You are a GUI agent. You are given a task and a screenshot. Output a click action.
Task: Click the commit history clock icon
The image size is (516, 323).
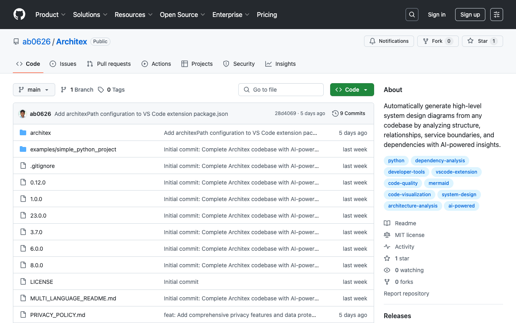(x=335, y=113)
